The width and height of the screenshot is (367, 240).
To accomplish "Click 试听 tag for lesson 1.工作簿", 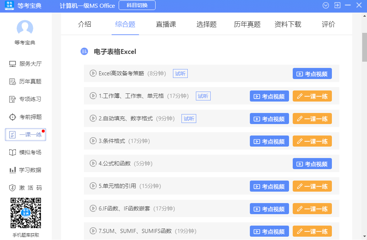I will 203,96.
